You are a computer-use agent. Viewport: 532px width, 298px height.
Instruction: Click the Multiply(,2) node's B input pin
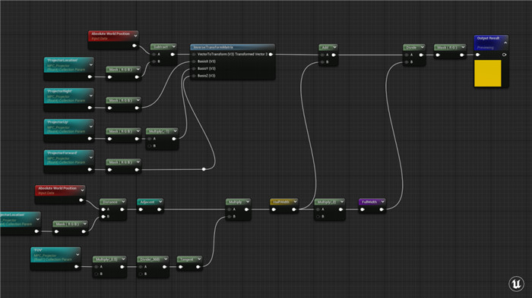point(318,217)
